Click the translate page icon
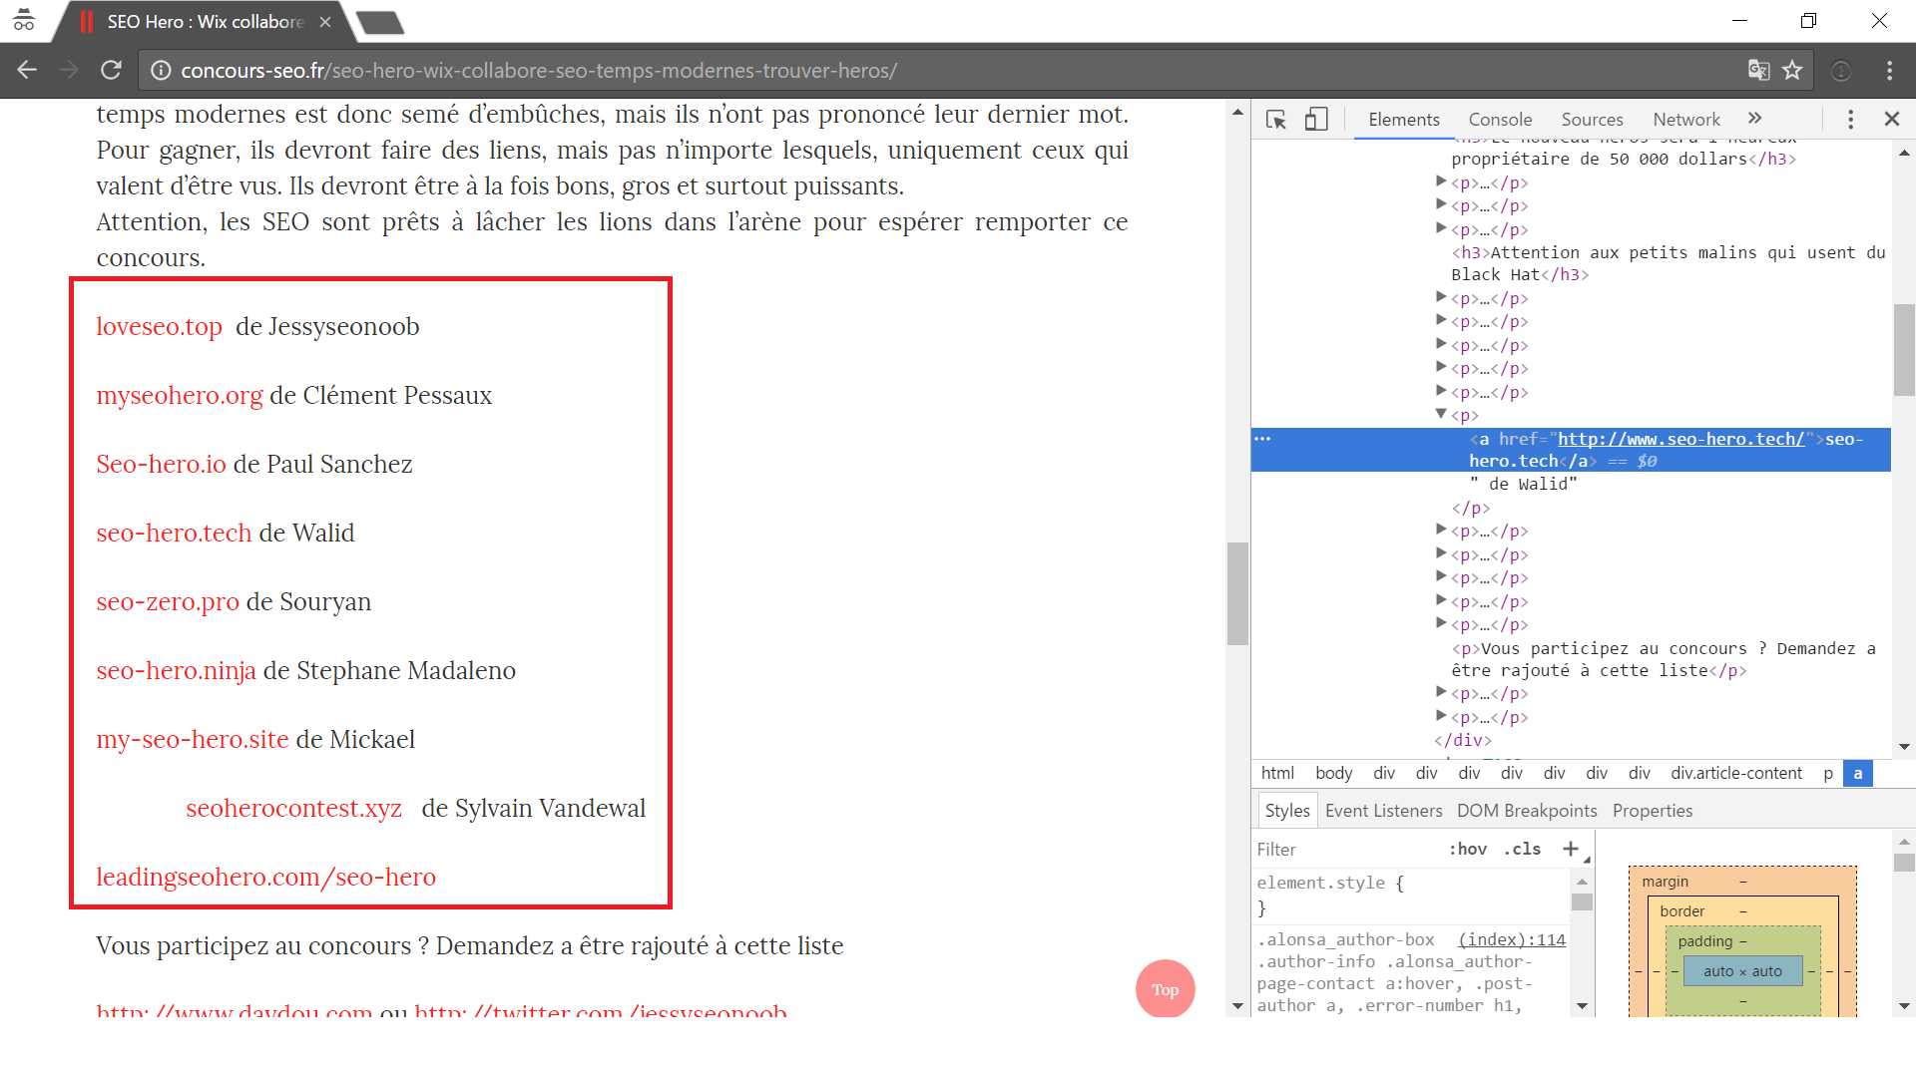 pos(1758,70)
